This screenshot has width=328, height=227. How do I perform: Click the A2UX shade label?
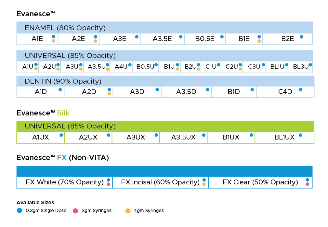click(x=88, y=137)
